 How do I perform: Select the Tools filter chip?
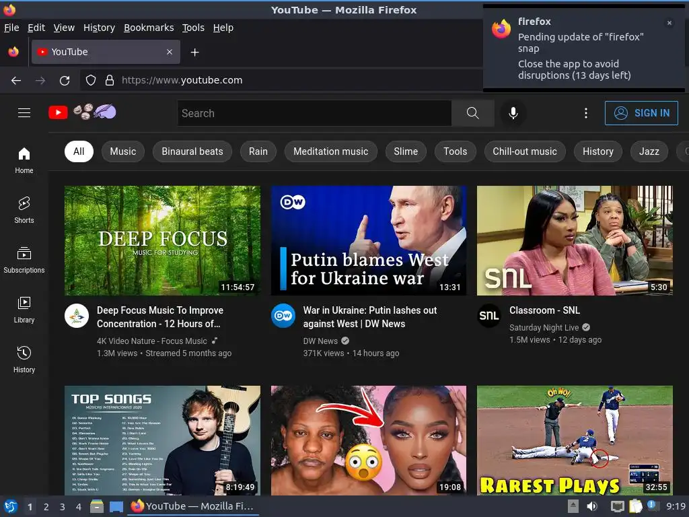coord(456,151)
